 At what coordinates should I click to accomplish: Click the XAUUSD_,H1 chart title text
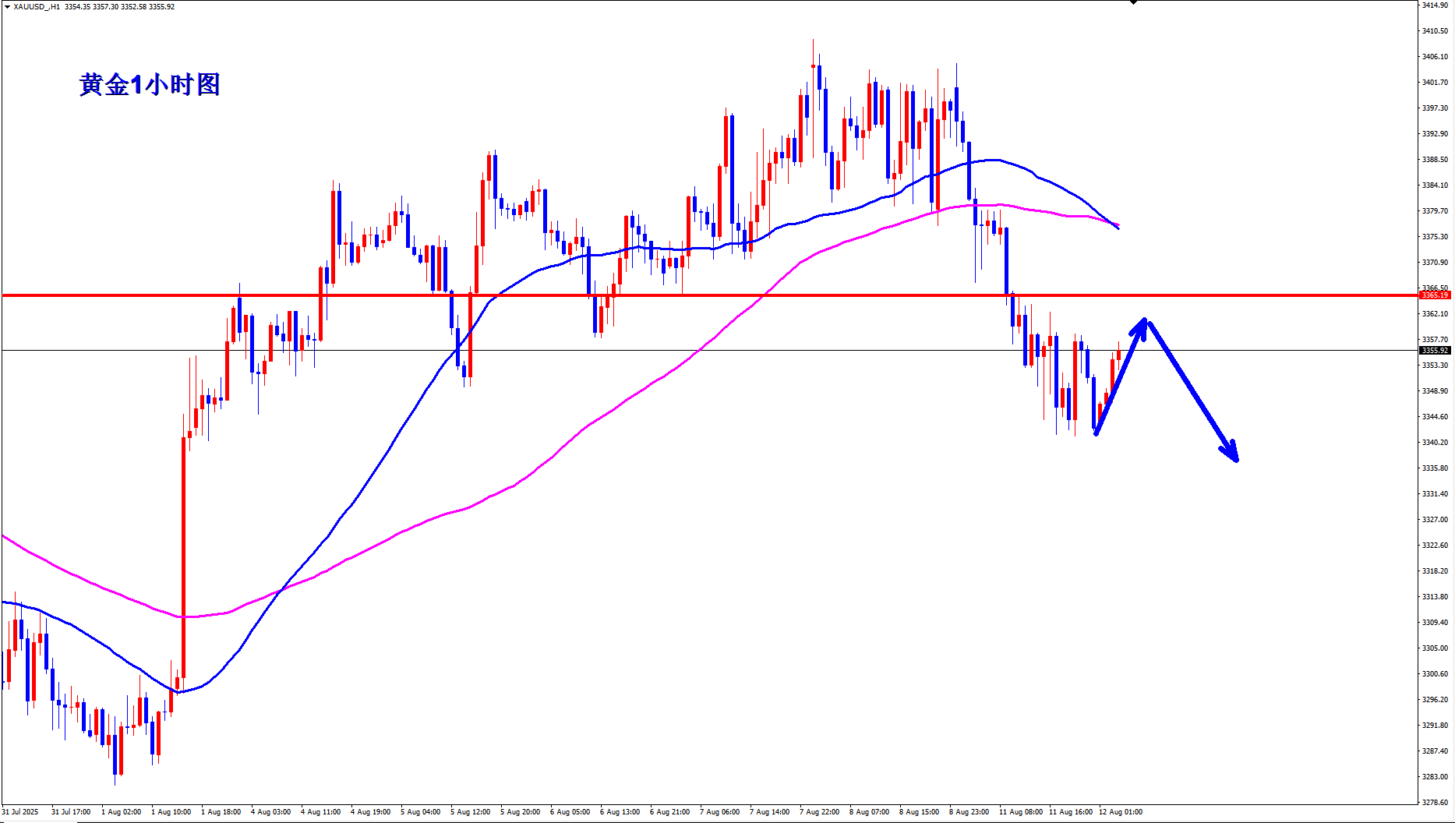coord(37,7)
